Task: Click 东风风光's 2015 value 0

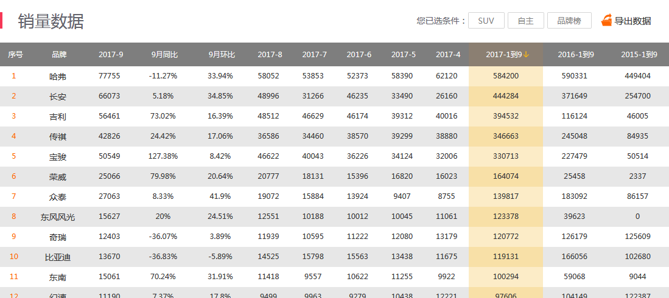Action: click(637, 216)
